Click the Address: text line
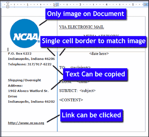 tap(15, 85)
